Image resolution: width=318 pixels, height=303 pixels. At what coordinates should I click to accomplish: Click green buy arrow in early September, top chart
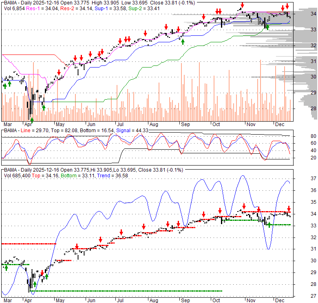(183, 42)
